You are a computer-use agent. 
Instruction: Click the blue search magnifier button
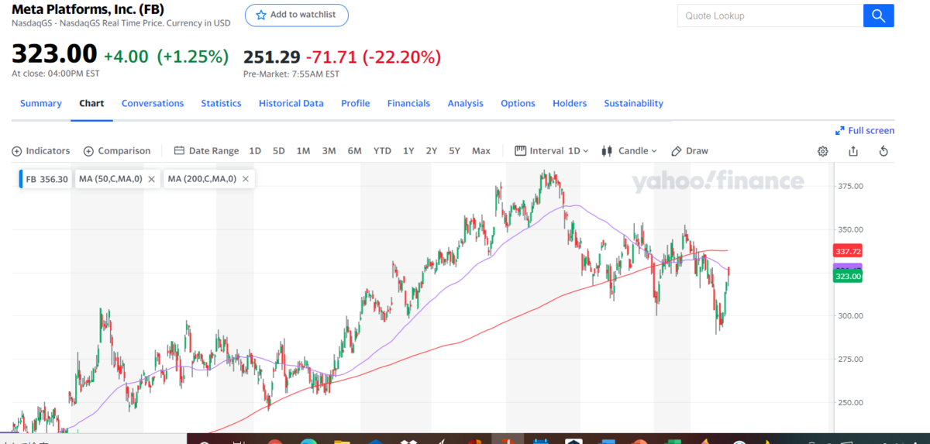click(878, 15)
